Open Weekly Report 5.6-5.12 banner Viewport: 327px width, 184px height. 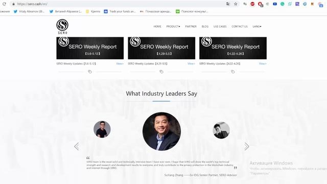coord(90,48)
